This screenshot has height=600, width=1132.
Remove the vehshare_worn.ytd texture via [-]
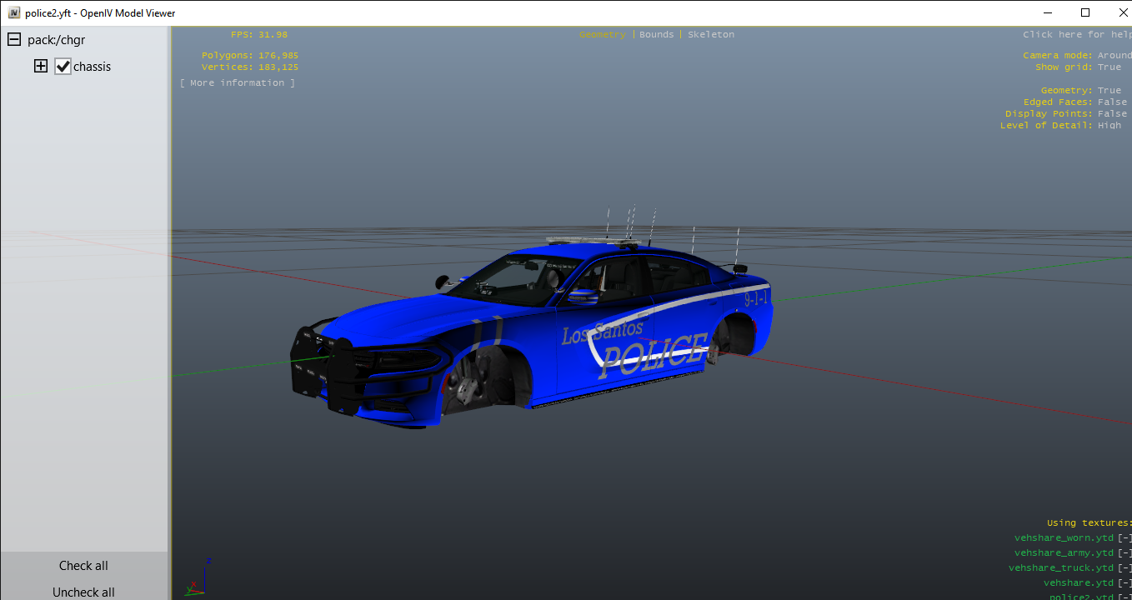tap(1124, 538)
